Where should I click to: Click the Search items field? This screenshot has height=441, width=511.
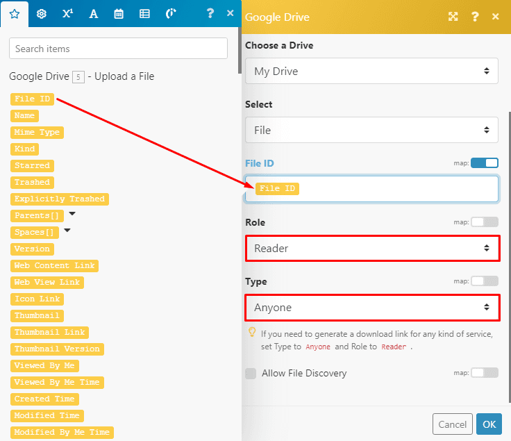[x=118, y=49]
